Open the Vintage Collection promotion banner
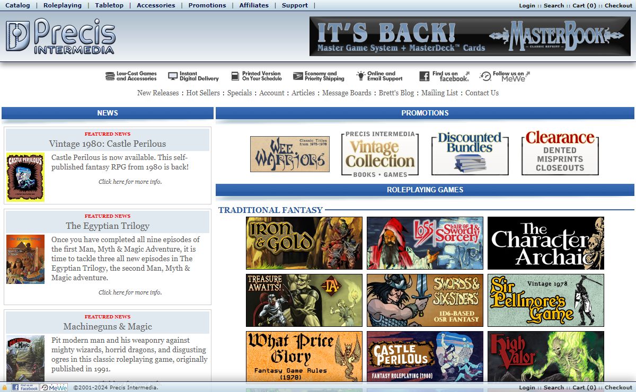 pyautogui.click(x=380, y=154)
